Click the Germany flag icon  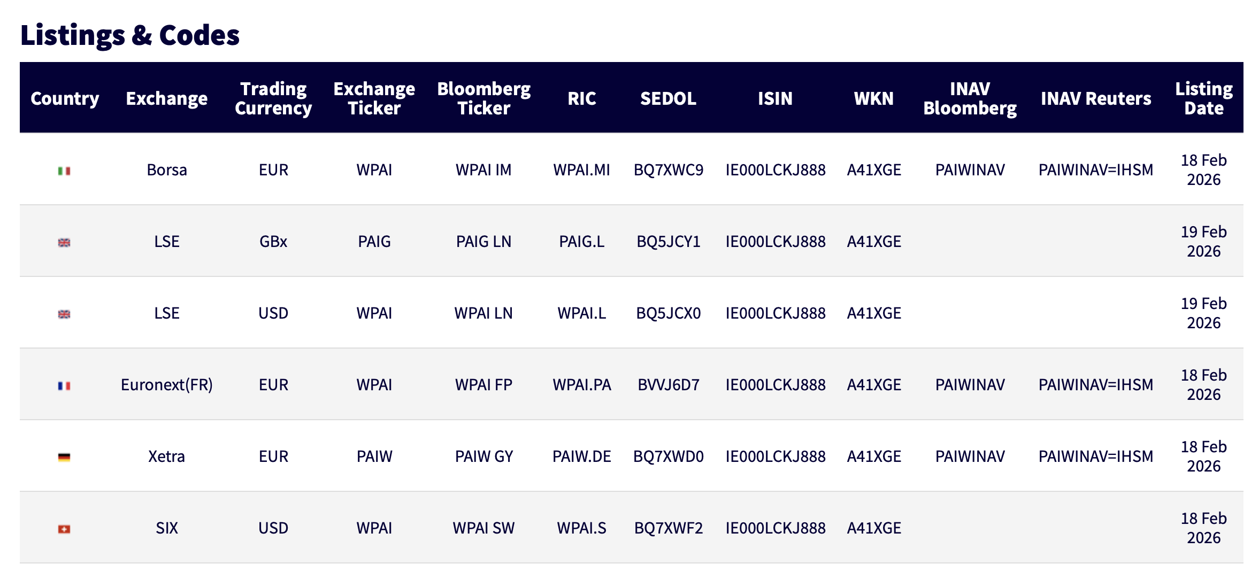(x=64, y=457)
